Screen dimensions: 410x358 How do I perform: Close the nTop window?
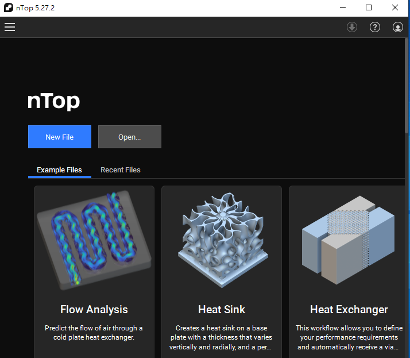[x=395, y=7]
